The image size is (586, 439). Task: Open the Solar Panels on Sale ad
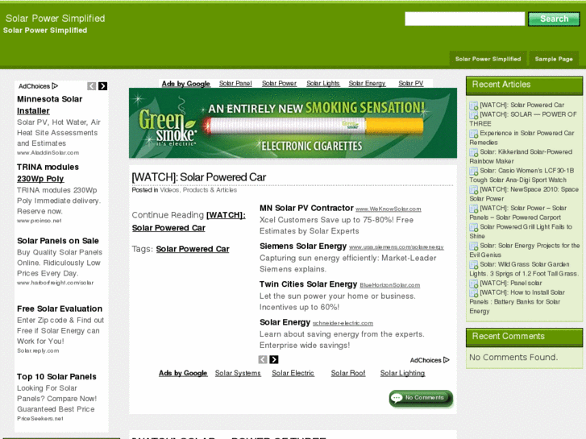click(58, 241)
